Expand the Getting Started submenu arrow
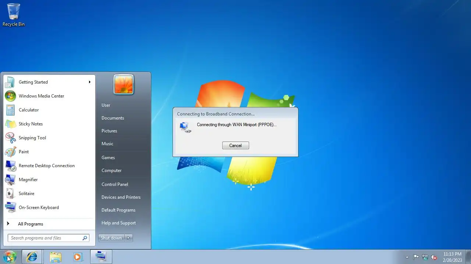The width and height of the screenshot is (471, 264). coord(89,82)
